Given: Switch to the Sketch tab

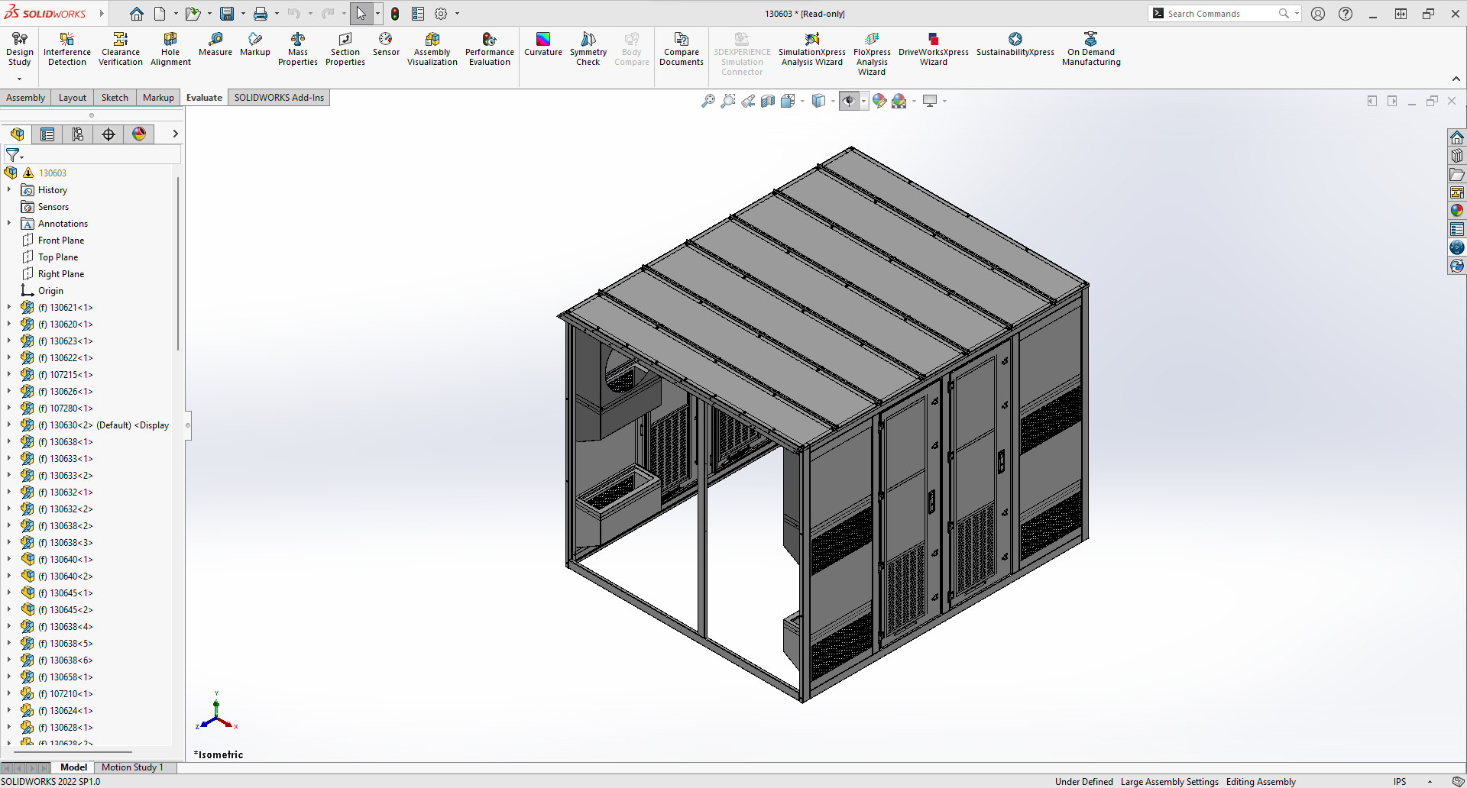Looking at the screenshot, I should point(115,98).
